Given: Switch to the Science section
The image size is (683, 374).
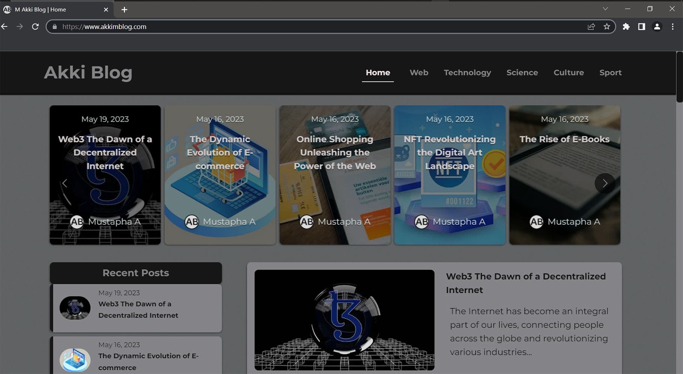Looking at the screenshot, I should (x=522, y=73).
